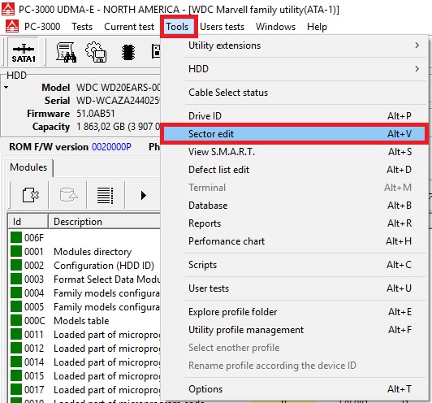The image size is (432, 403).
Task: Open the Users tests menu
Action: tap(222, 27)
